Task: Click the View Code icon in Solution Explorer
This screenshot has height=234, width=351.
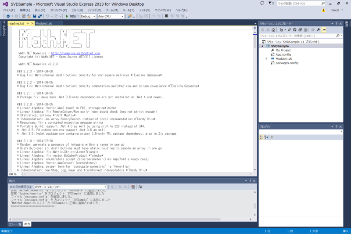Action: 313,30
